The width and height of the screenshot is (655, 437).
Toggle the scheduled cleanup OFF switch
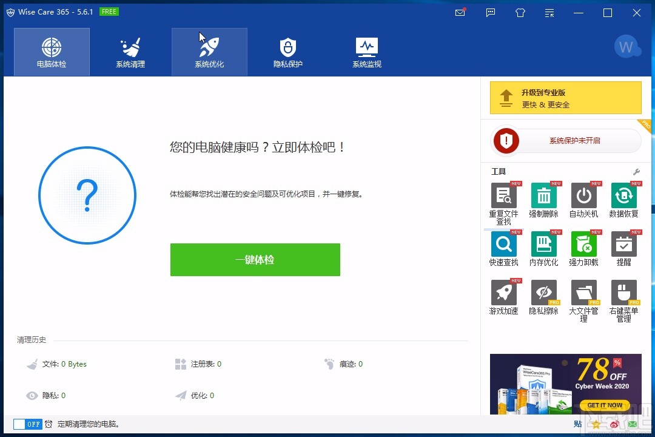(x=27, y=424)
